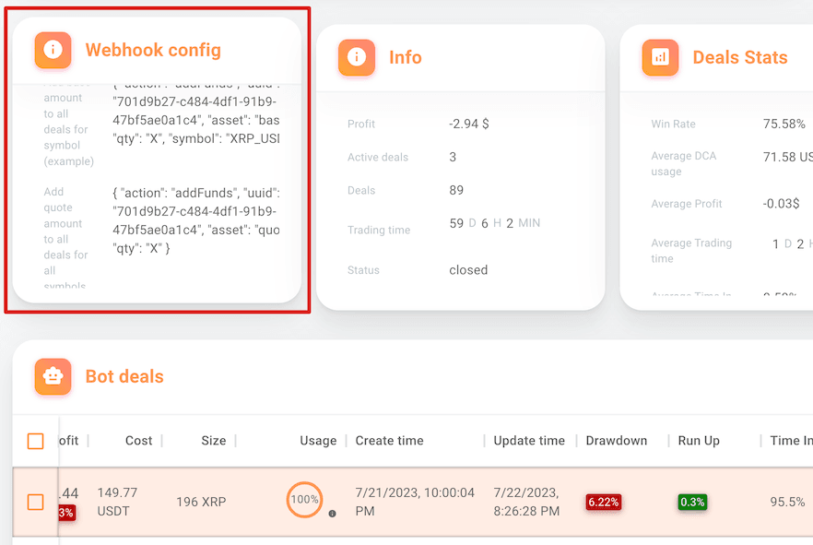Check the checkbox on the XRP deal row

pos(36,502)
